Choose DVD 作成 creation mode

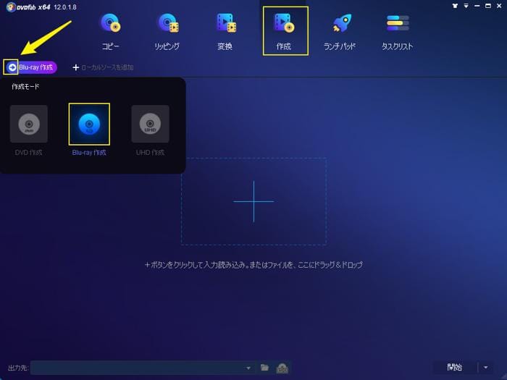[28, 130]
